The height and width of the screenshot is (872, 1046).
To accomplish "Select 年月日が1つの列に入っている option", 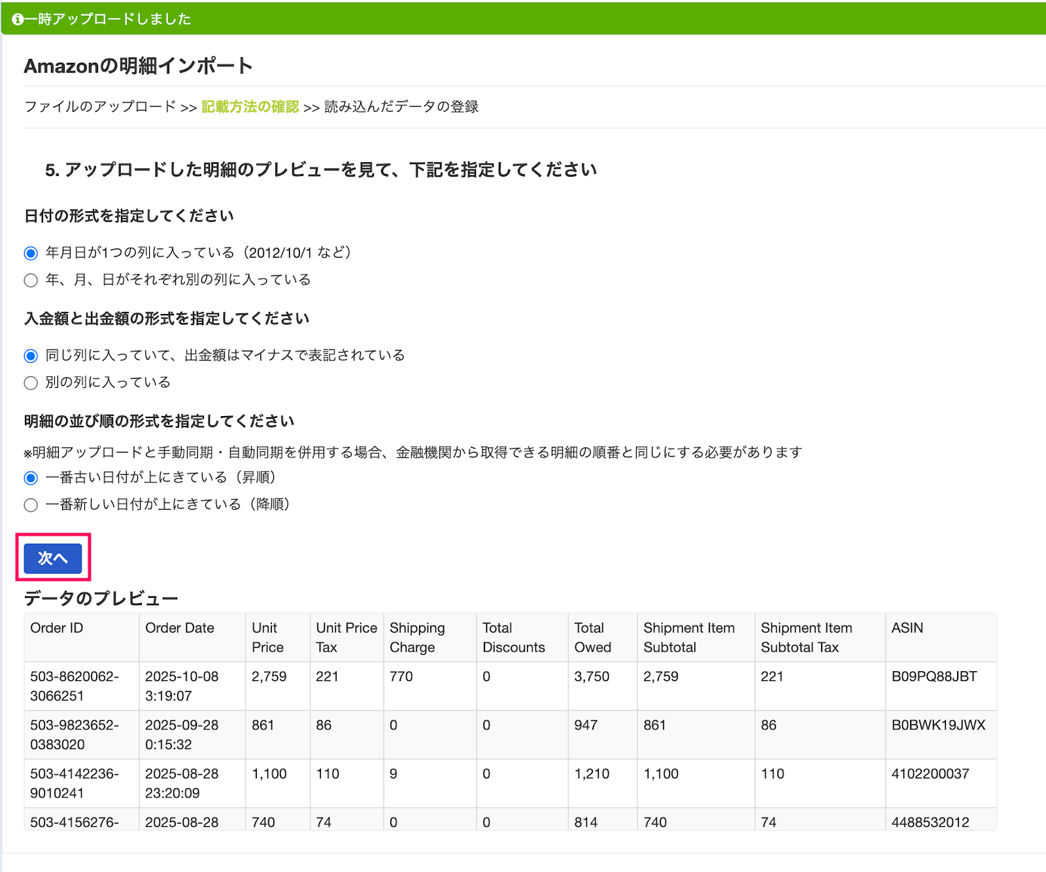I will coord(31,253).
